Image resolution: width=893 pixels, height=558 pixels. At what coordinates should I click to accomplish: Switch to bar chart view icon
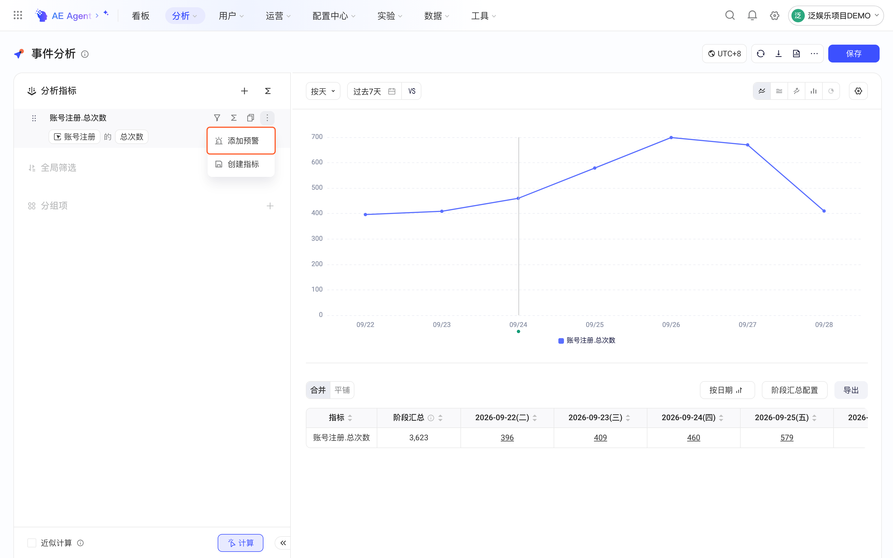814,91
